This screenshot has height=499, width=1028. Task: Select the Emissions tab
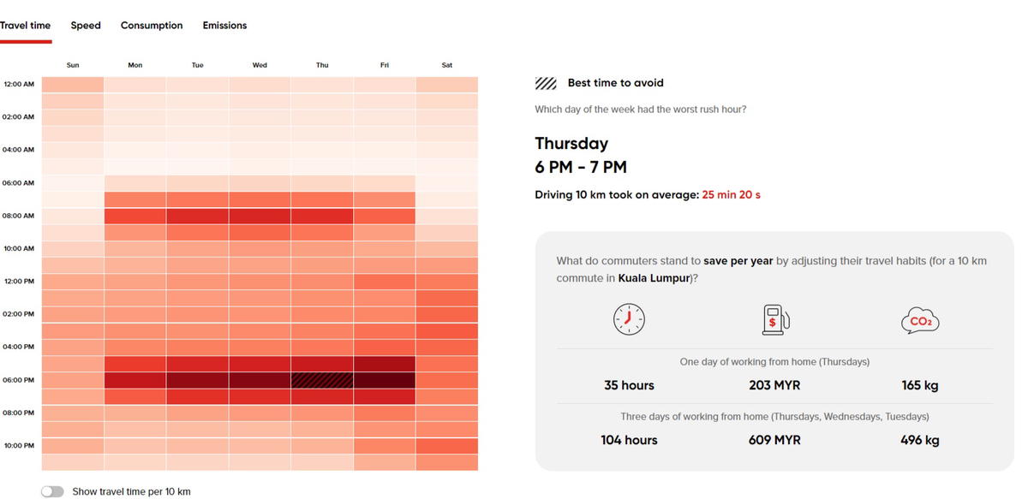coord(224,26)
